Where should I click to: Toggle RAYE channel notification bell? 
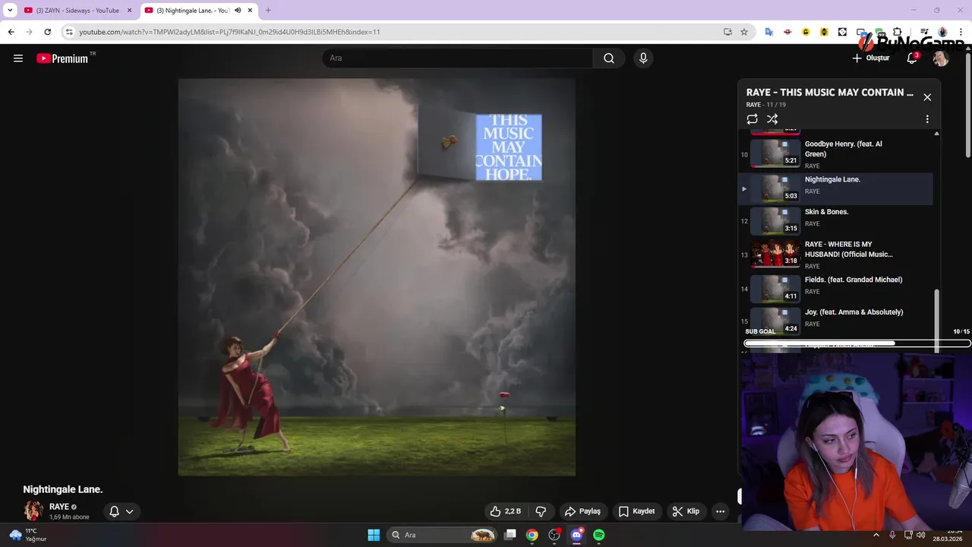pyautogui.click(x=114, y=511)
